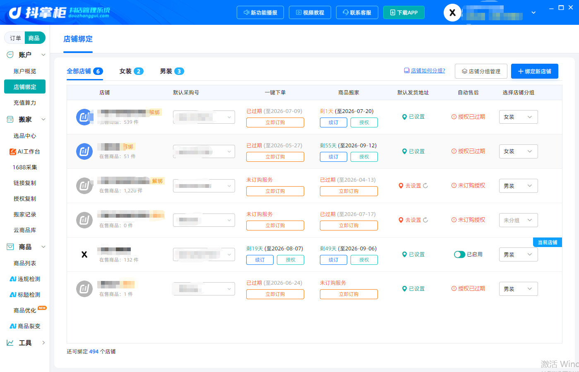This screenshot has width=579, height=372.
Task: Click the gray shop icon of 1,220 件 store
Action: click(84, 186)
